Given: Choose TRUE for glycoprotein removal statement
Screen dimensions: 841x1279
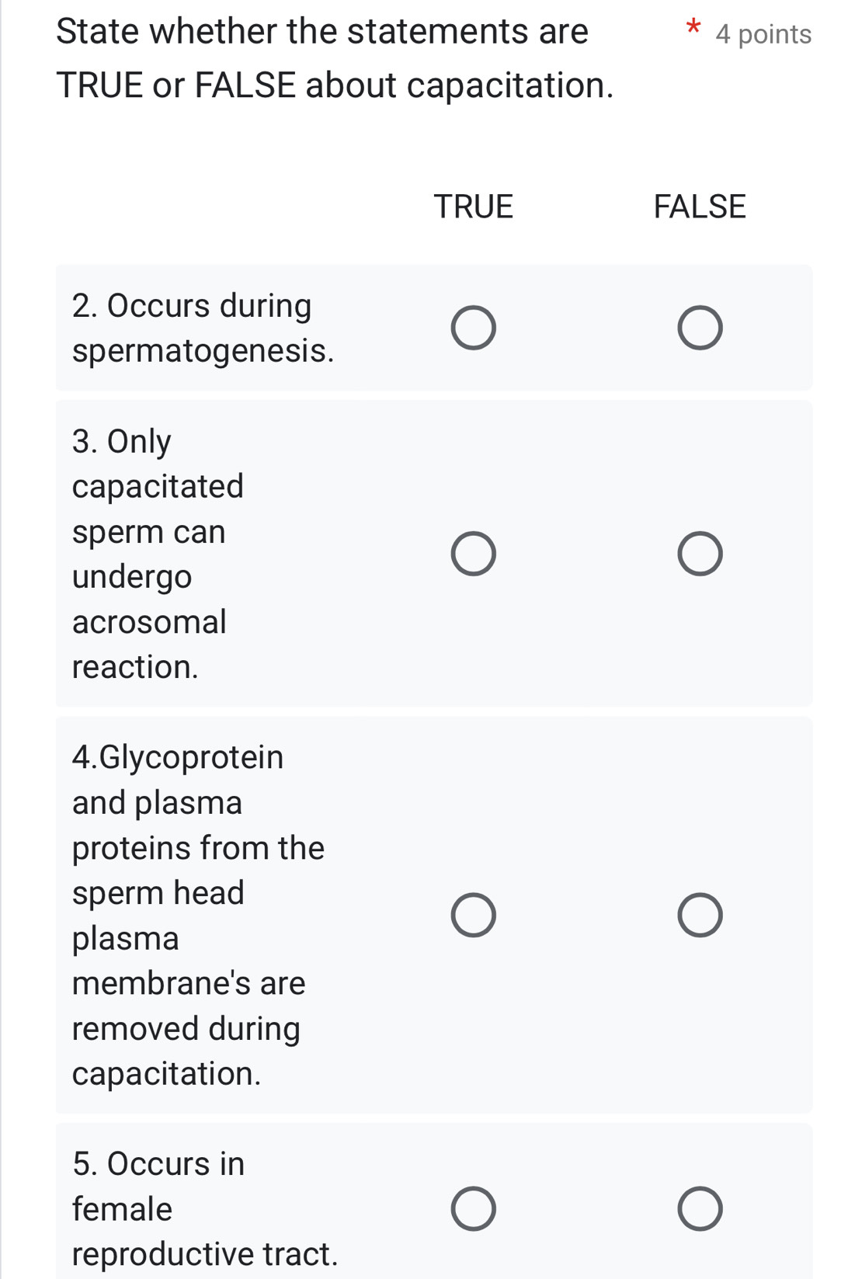Looking at the screenshot, I should pos(474,915).
